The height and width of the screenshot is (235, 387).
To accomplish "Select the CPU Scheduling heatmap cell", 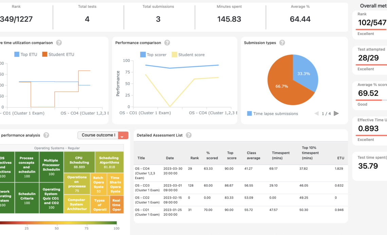I will point(79,162).
